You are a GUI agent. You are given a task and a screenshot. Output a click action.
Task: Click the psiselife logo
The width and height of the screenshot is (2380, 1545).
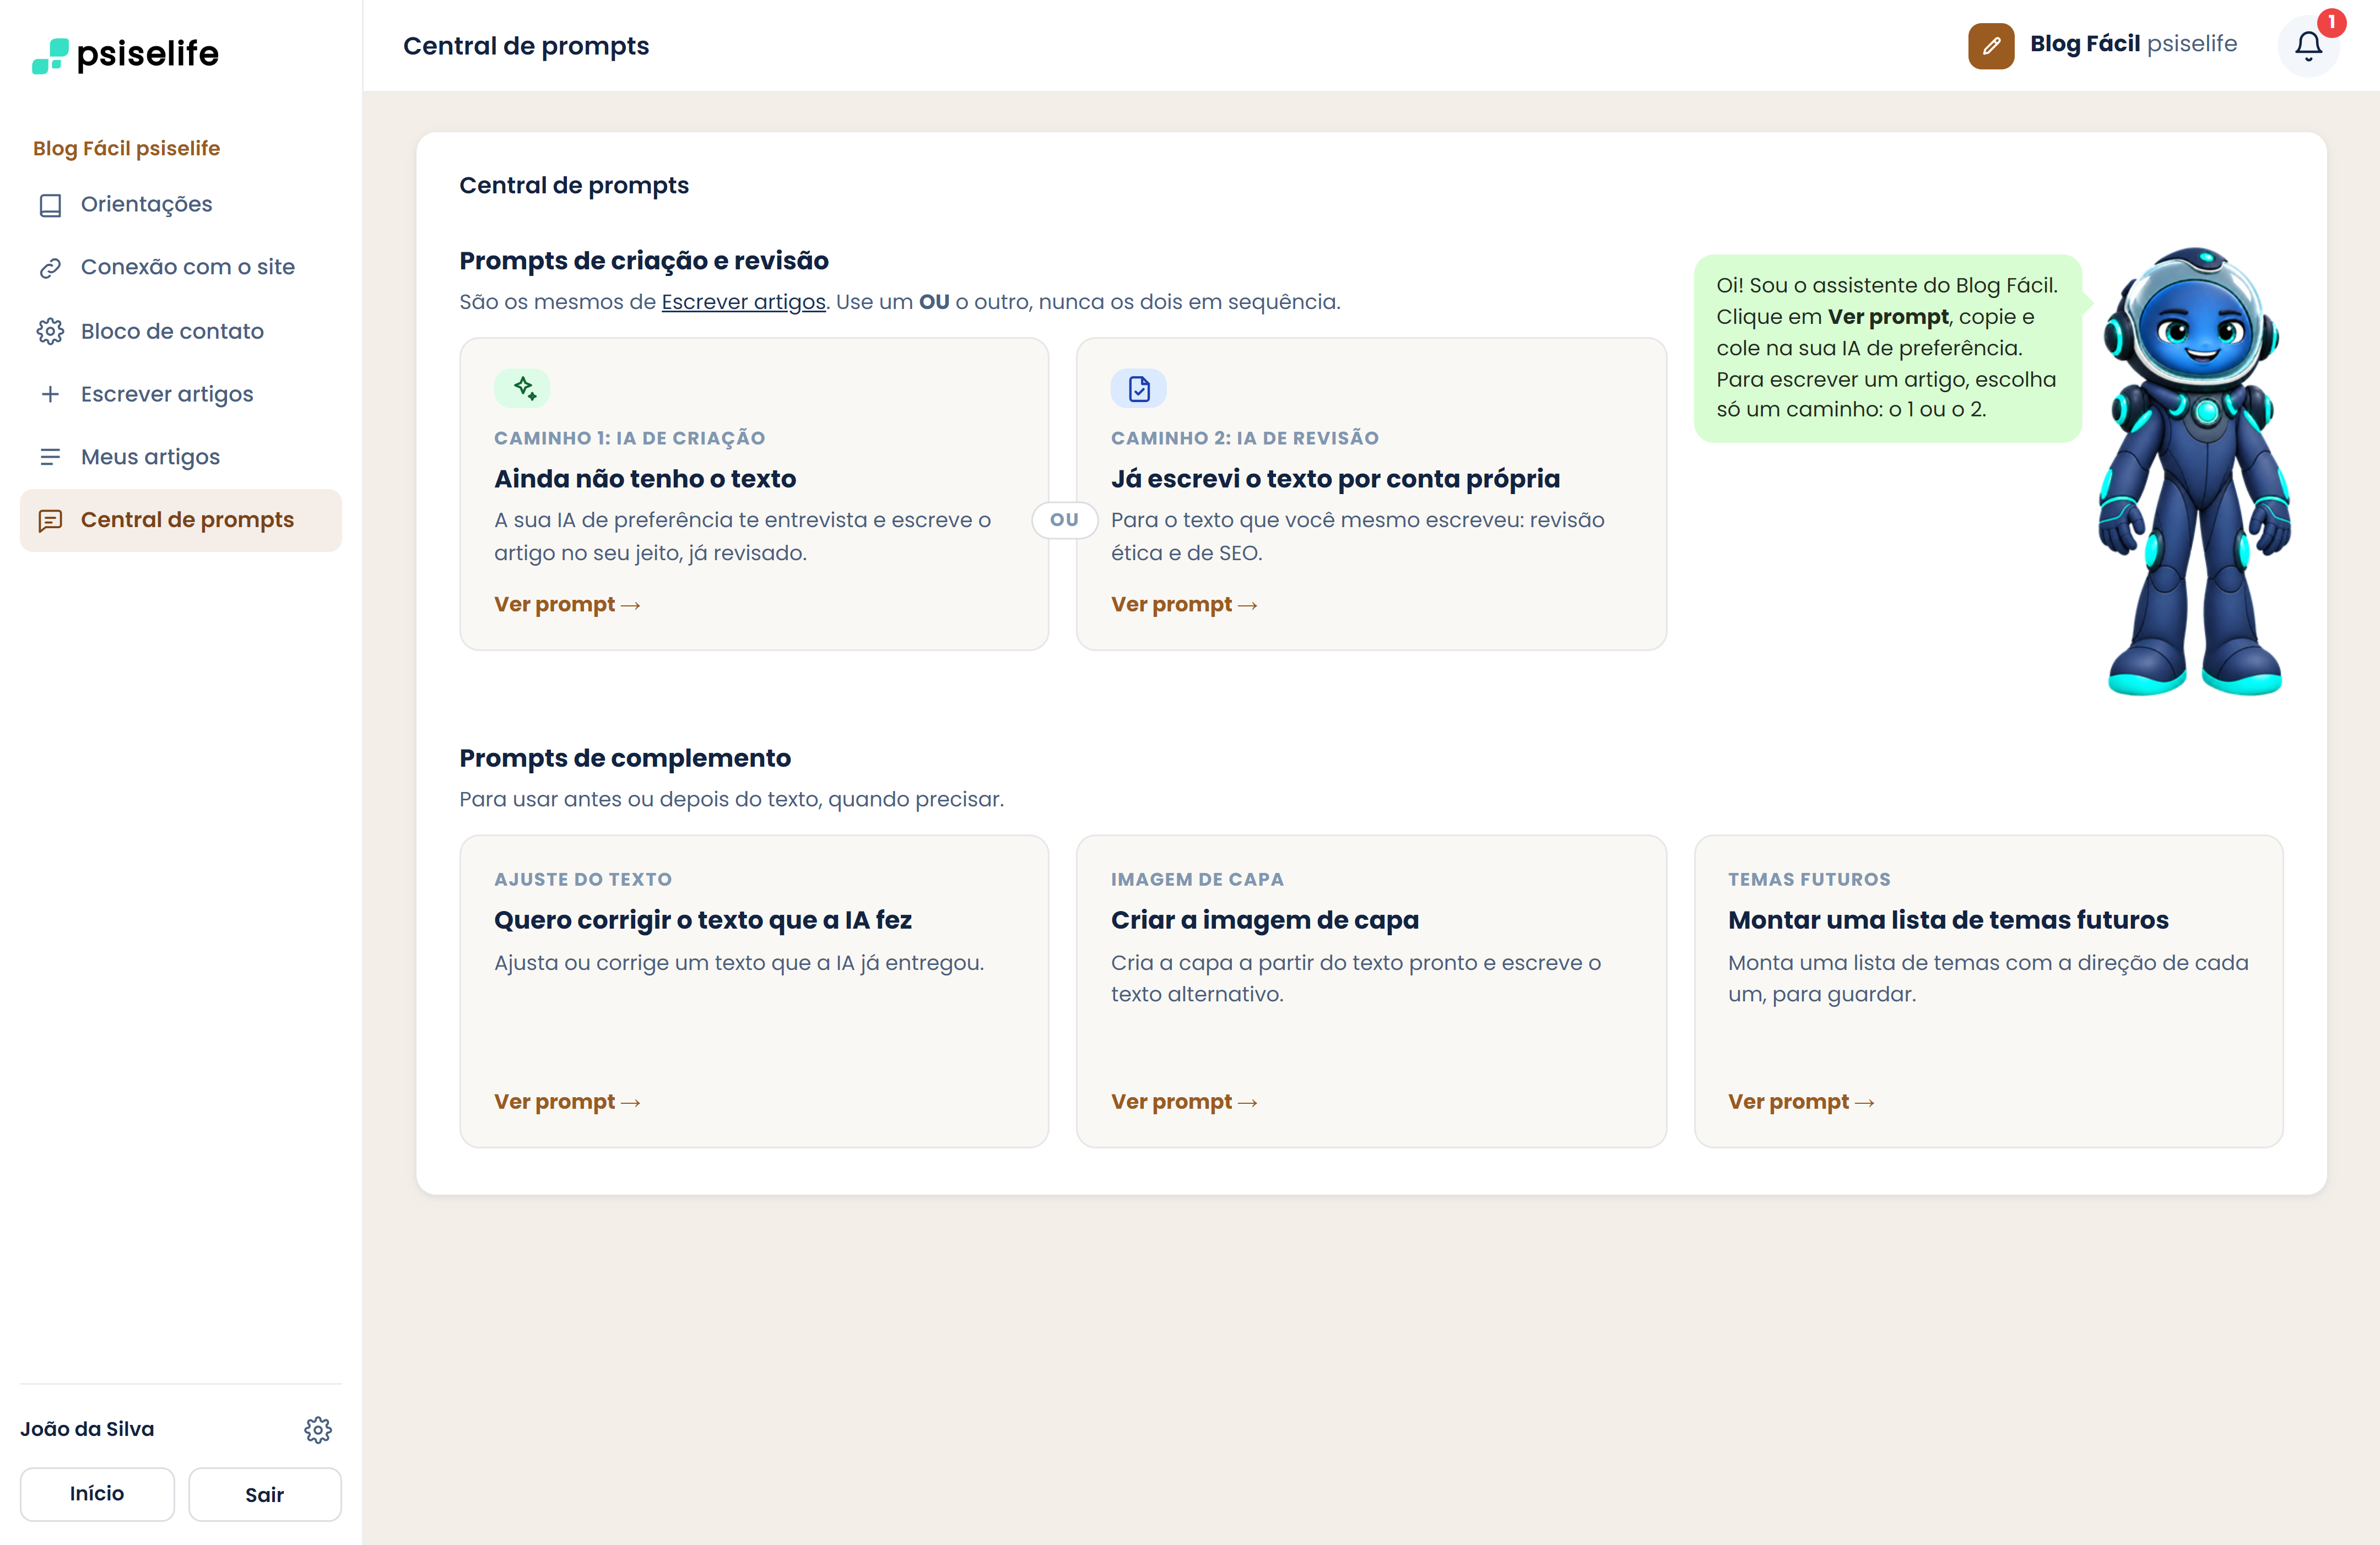[x=125, y=54]
